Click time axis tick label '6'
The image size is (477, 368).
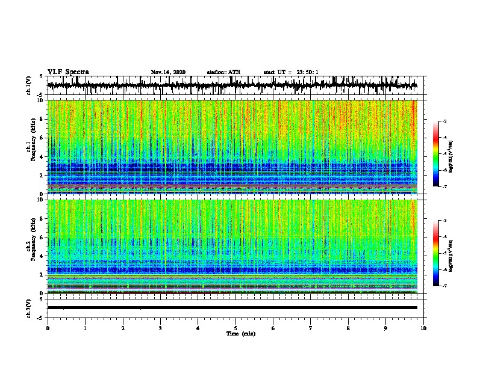pos(273,328)
